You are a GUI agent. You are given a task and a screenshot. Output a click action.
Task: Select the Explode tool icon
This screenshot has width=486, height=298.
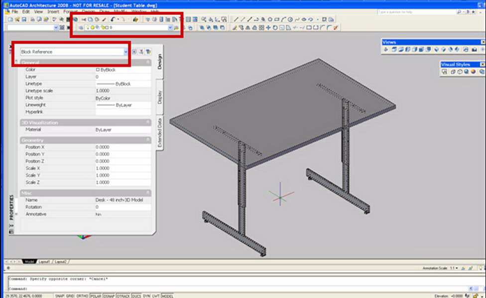point(336,27)
